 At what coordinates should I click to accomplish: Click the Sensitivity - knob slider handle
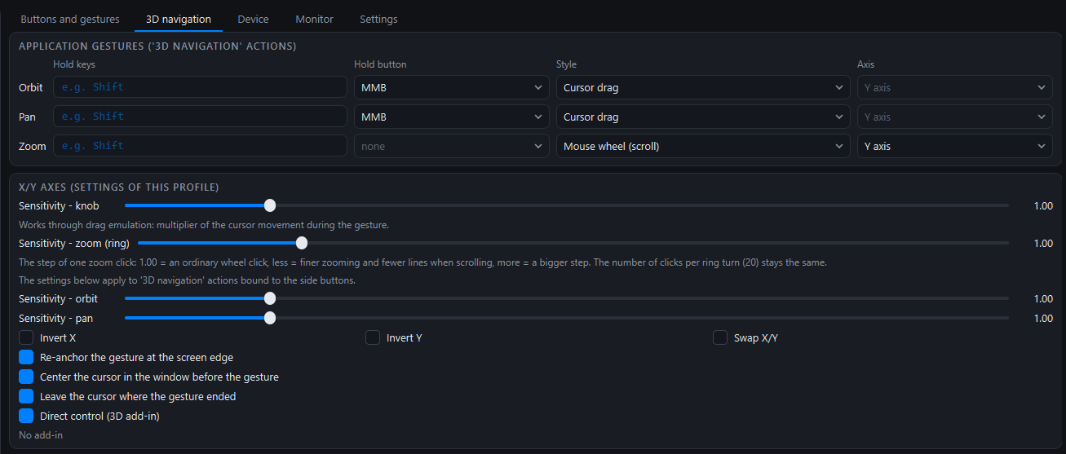click(x=270, y=205)
